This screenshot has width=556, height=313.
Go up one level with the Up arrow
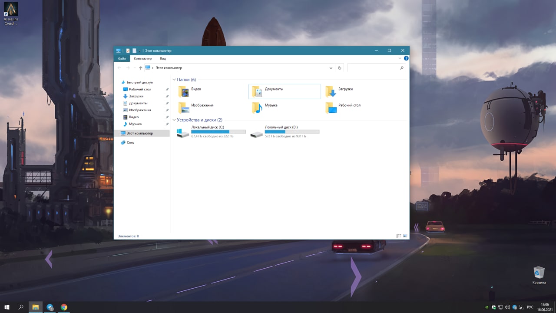pos(140,68)
